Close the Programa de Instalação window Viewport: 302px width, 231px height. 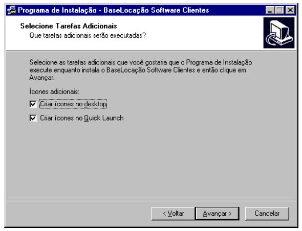tap(290, 10)
